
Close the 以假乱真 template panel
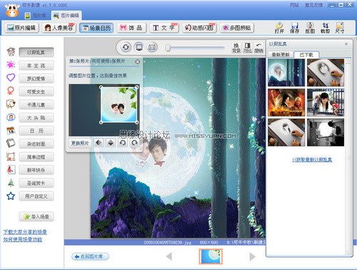(x=346, y=44)
